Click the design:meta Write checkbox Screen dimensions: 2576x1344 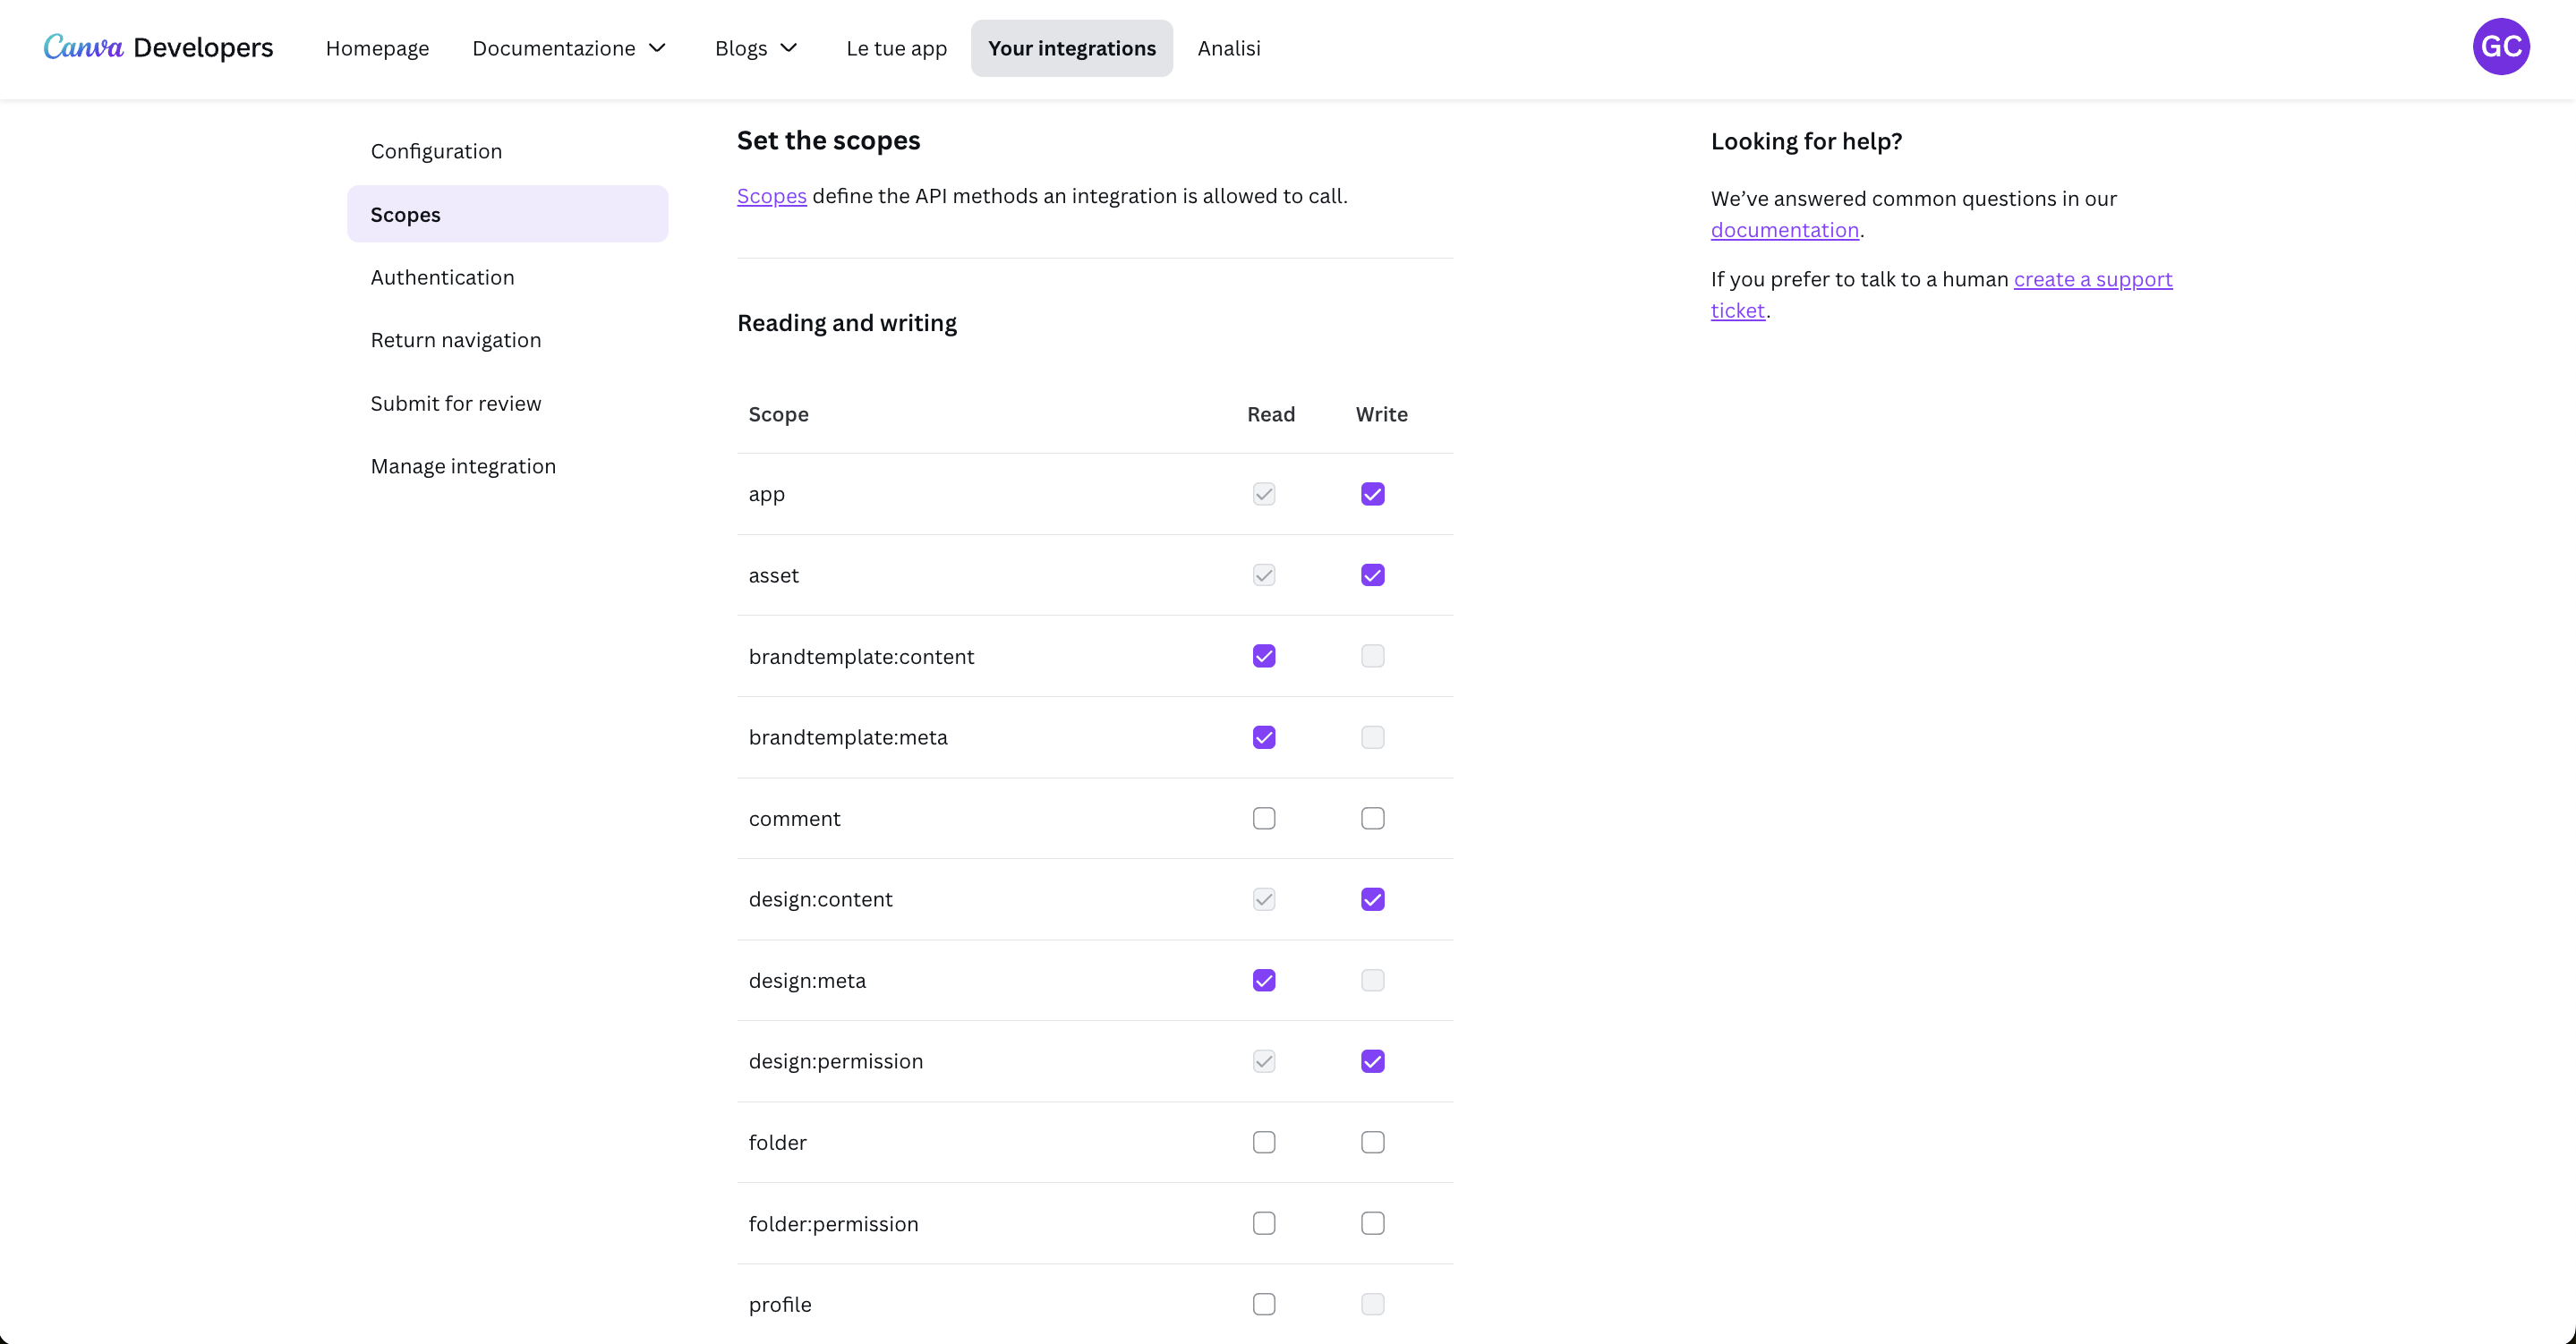coord(1372,980)
